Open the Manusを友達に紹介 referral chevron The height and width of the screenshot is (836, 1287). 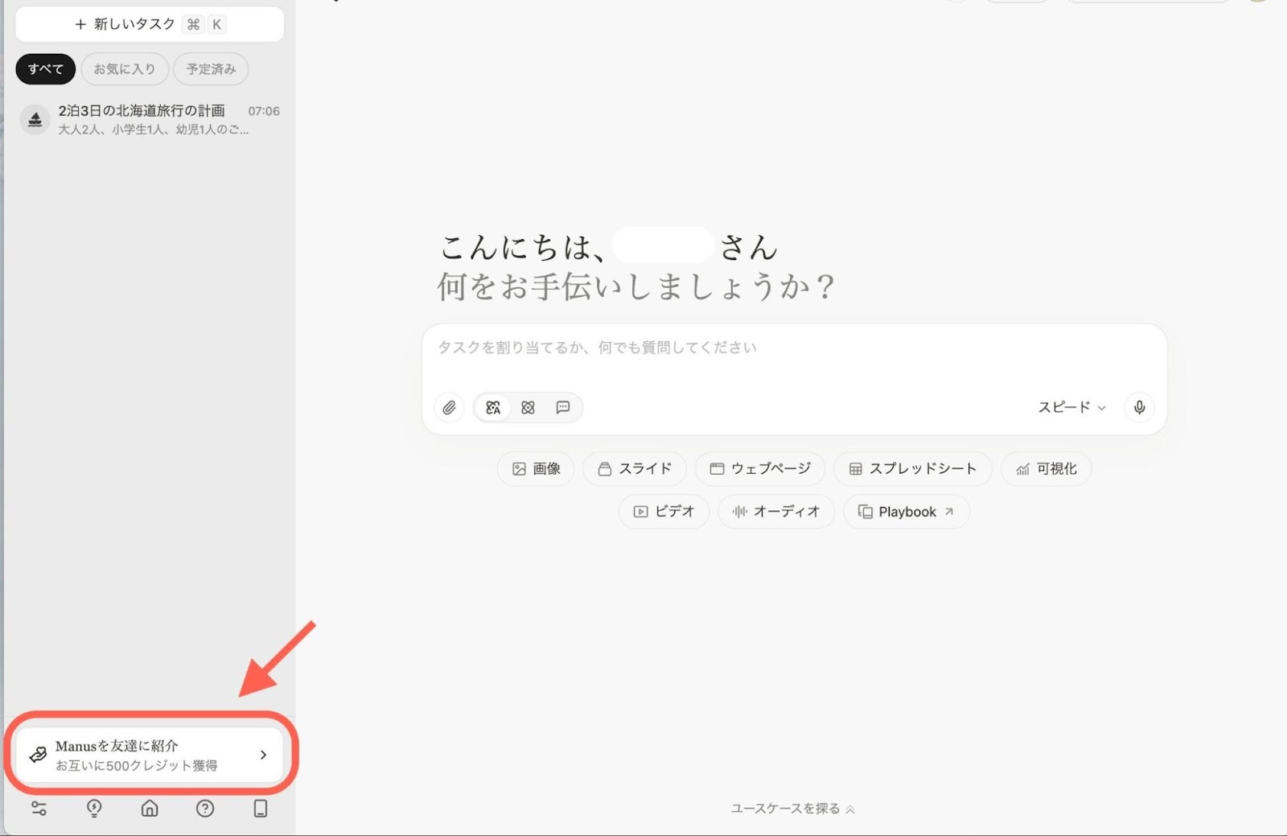pyautogui.click(x=263, y=755)
